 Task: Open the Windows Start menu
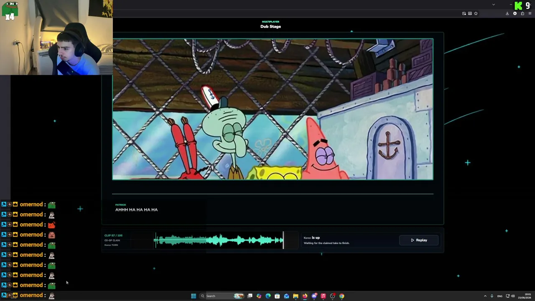193,296
